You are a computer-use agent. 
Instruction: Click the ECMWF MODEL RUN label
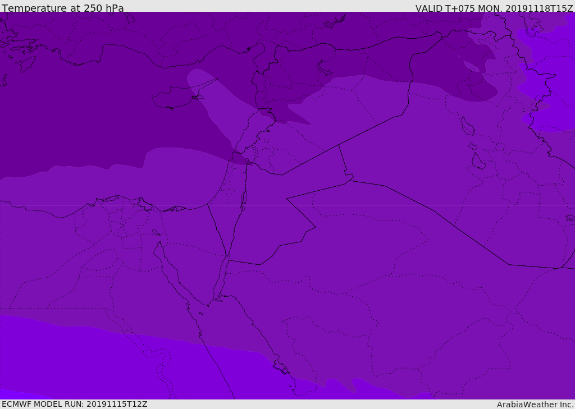tap(75, 404)
